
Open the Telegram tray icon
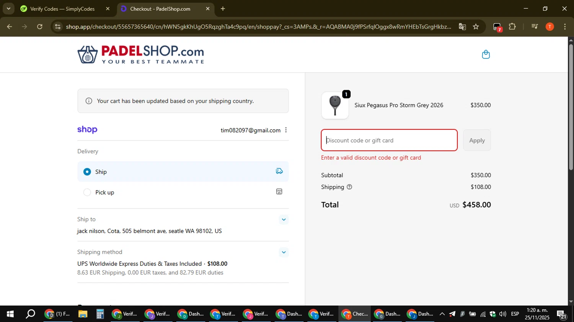click(x=452, y=314)
